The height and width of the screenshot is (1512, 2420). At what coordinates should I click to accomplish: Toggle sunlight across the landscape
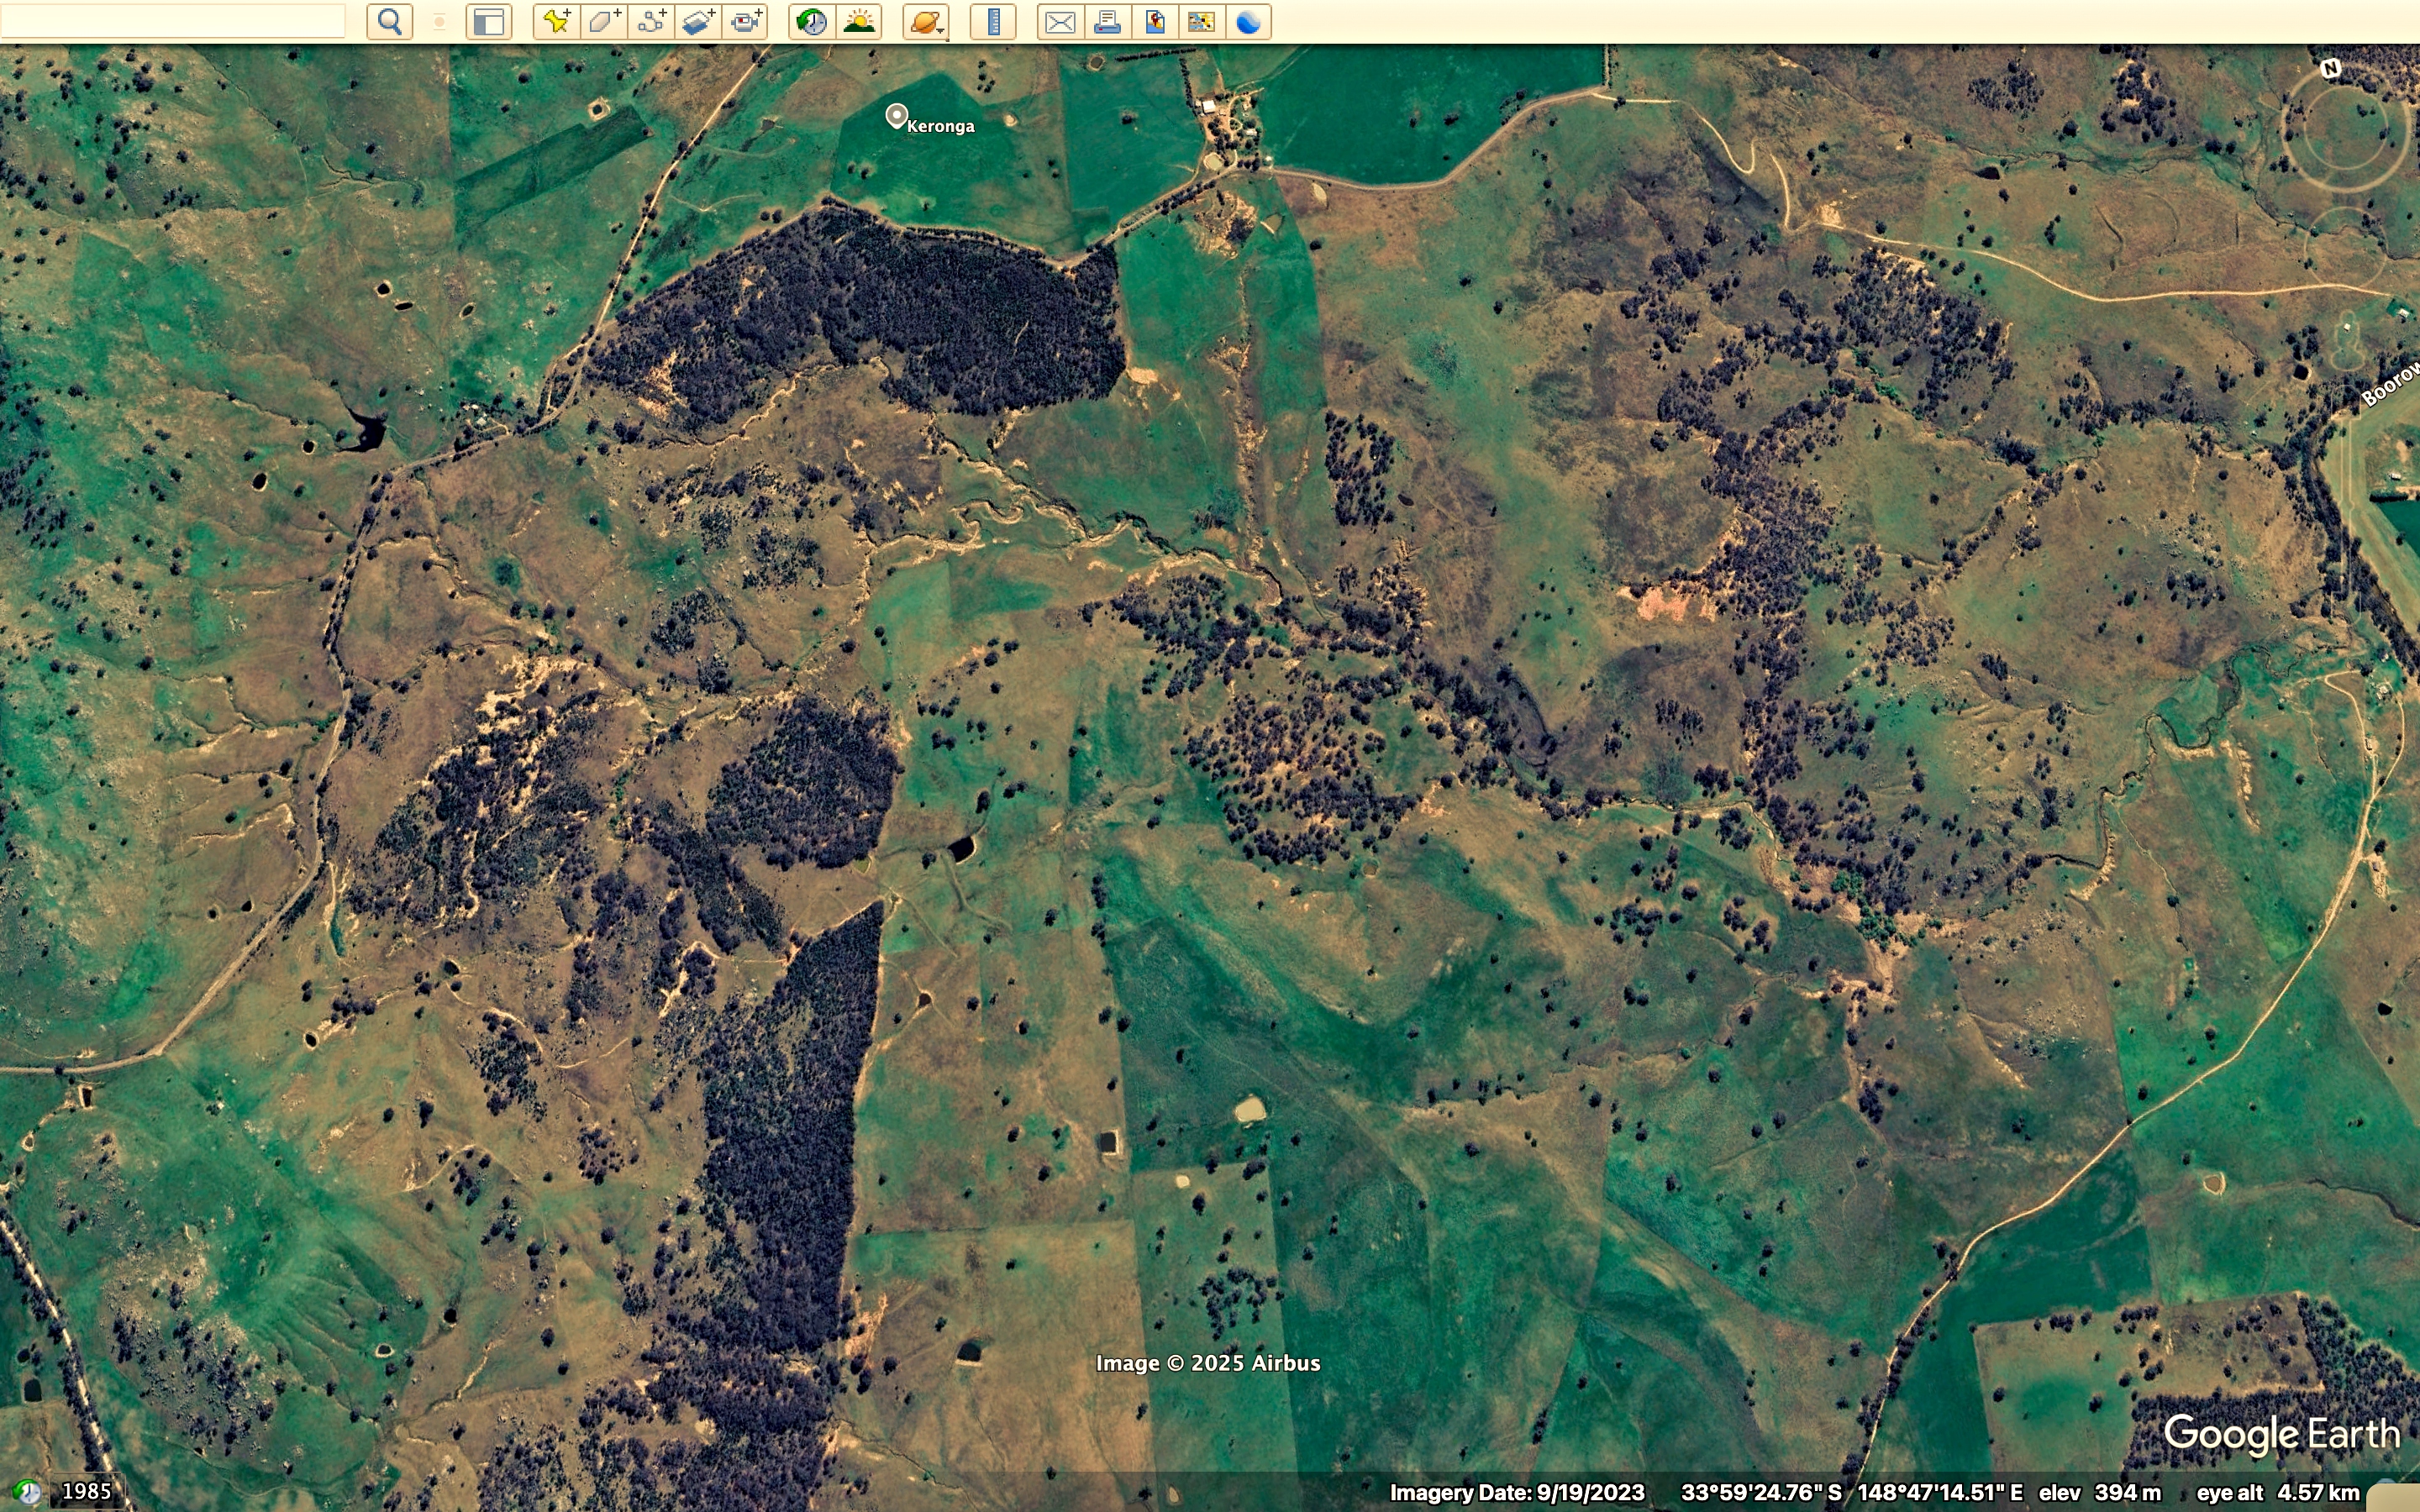(x=859, y=22)
